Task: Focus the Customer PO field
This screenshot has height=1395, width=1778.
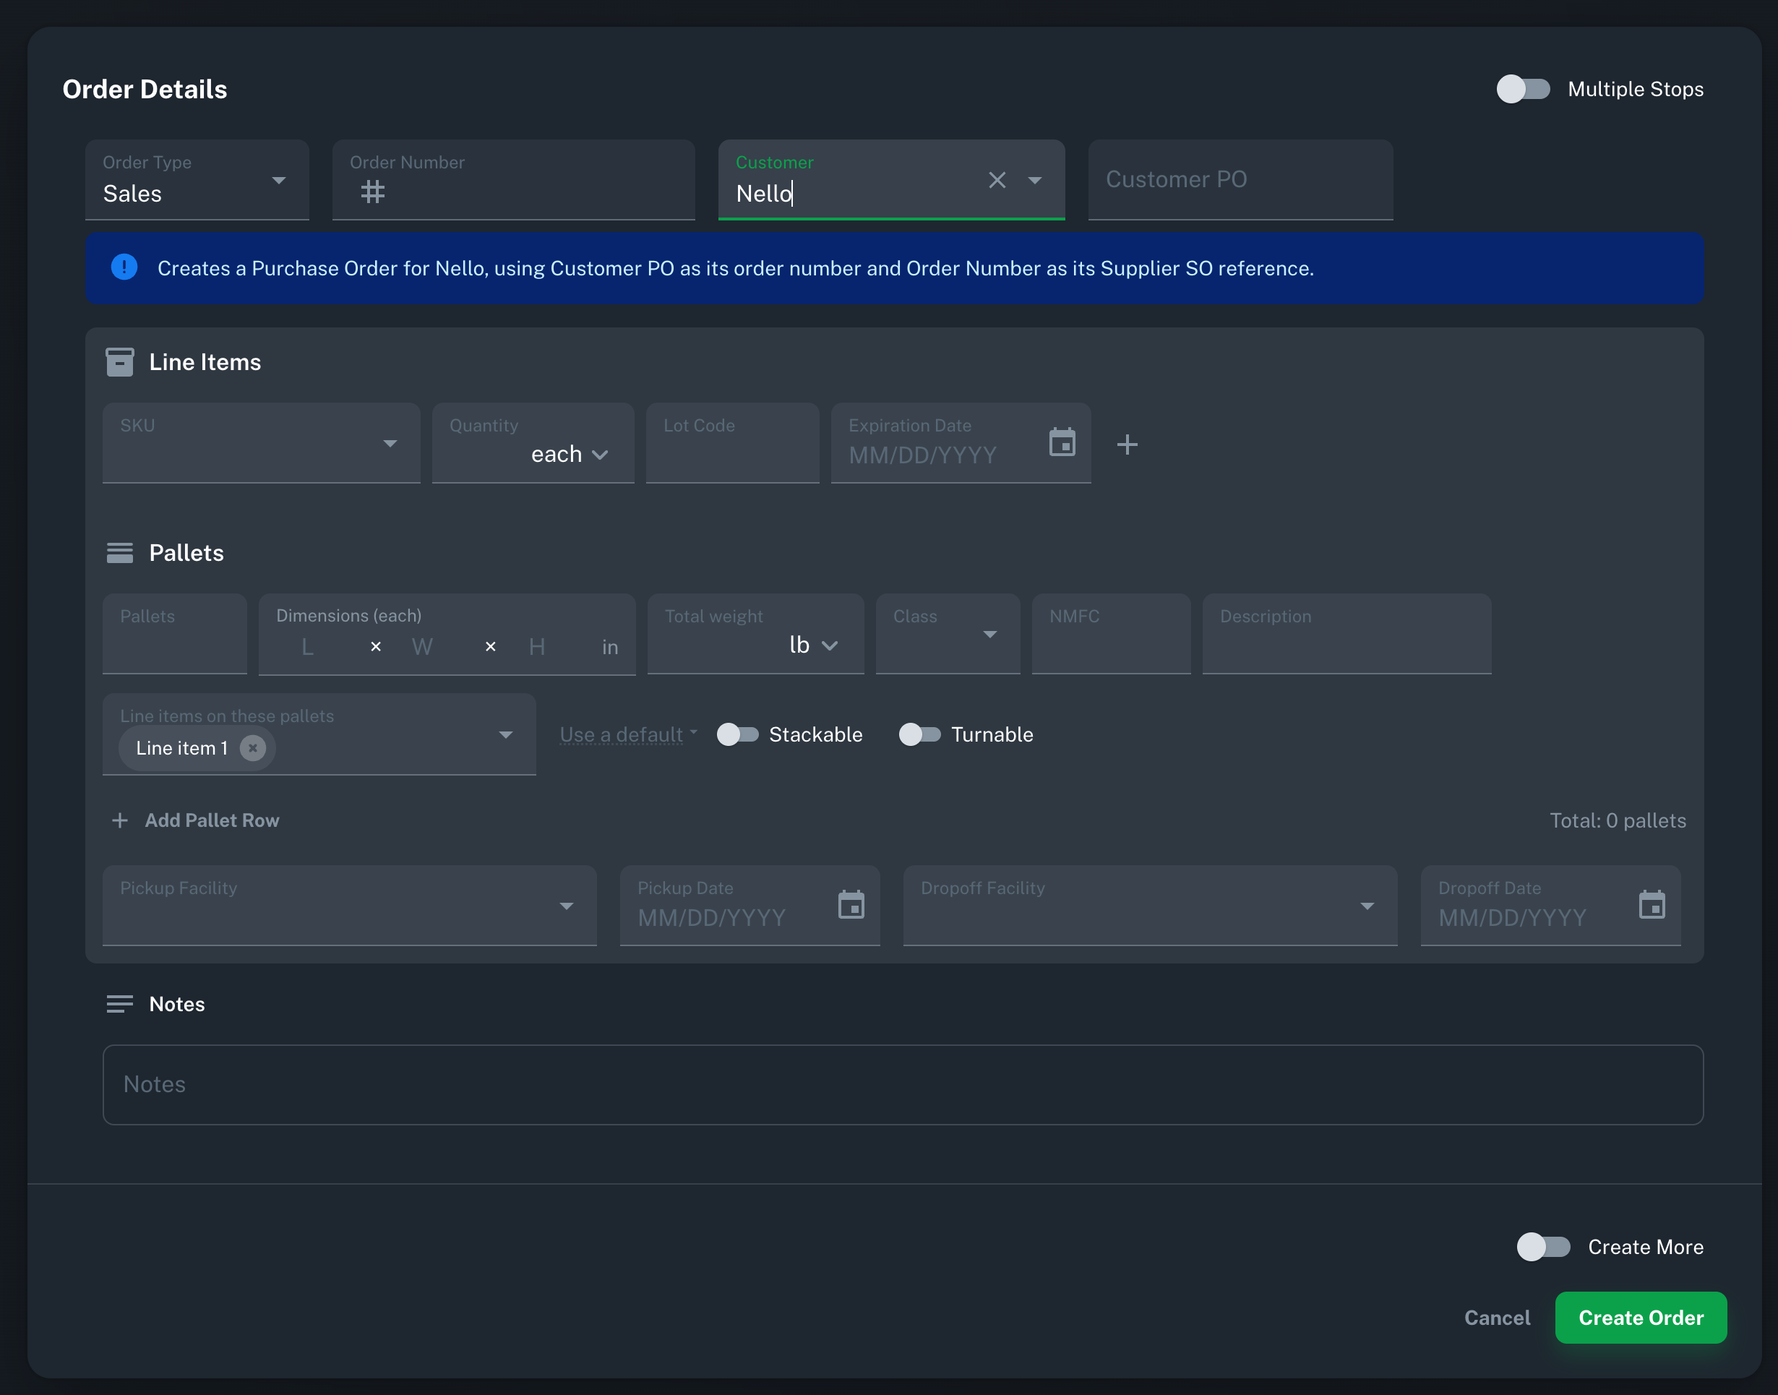Action: click(x=1240, y=180)
